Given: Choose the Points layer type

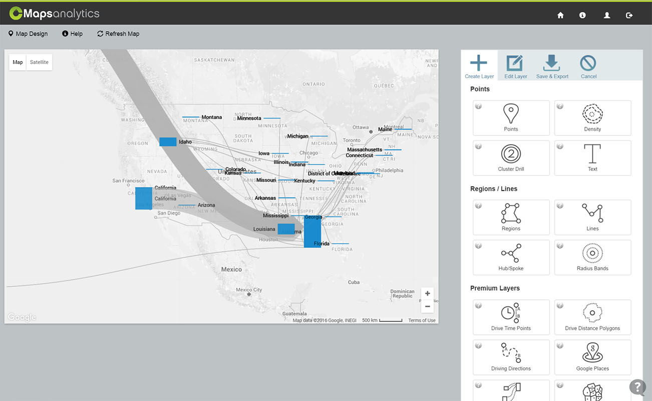Looking at the screenshot, I should click(511, 118).
